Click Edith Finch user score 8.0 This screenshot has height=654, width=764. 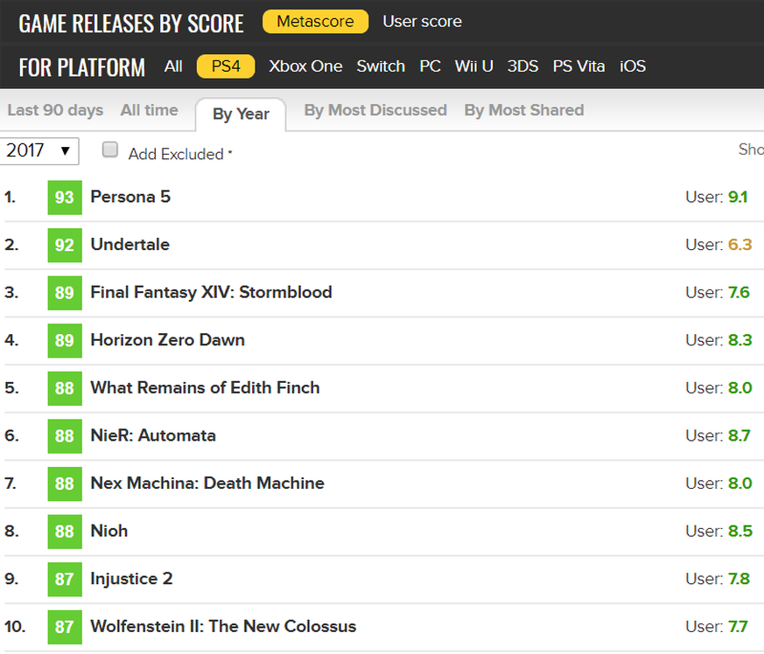740,387
